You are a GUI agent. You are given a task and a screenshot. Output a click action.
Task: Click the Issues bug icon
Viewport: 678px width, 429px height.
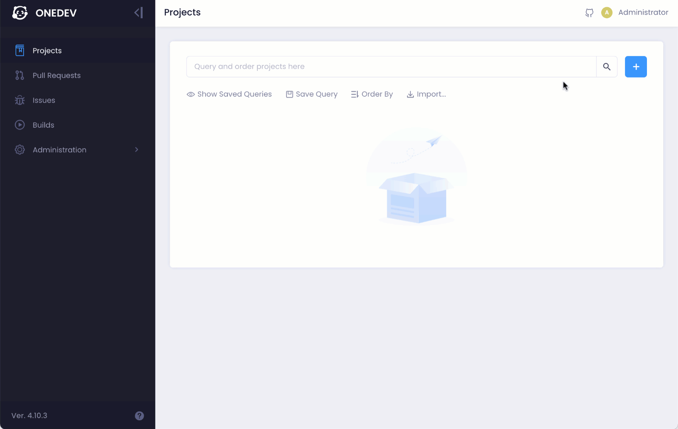pos(20,100)
